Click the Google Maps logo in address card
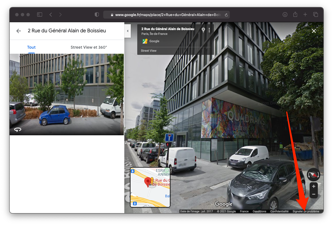 145,41
